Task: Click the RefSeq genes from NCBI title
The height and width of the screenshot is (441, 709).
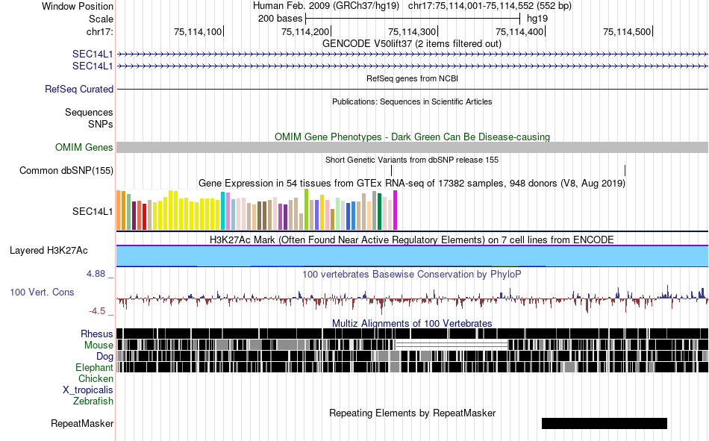Action: tap(413, 78)
